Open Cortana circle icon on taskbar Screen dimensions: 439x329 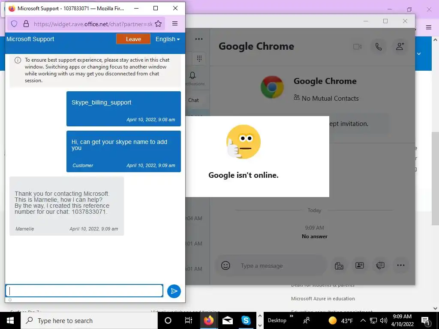click(x=168, y=320)
